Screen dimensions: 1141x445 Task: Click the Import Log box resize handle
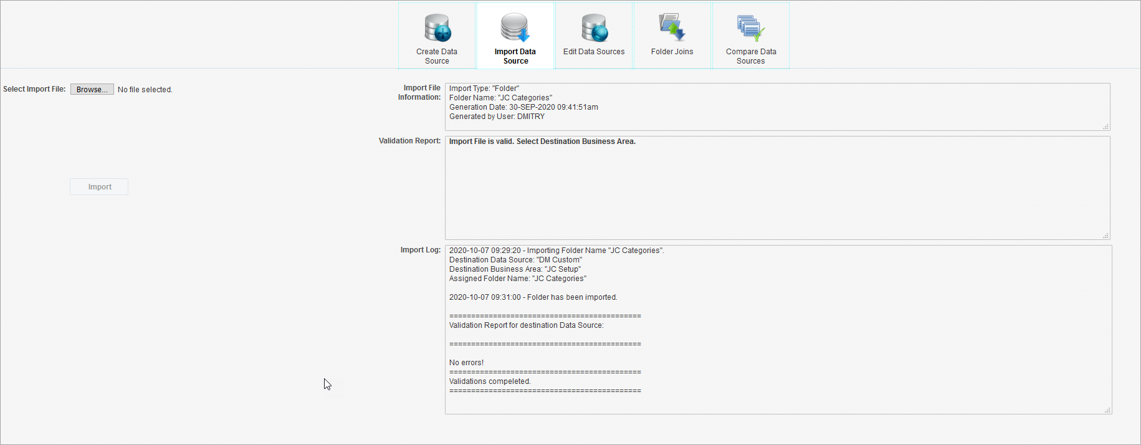(1107, 410)
